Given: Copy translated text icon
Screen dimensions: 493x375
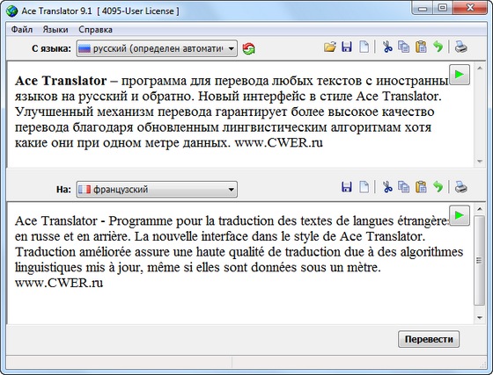Looking at the screenshot, I should (404, 187).
